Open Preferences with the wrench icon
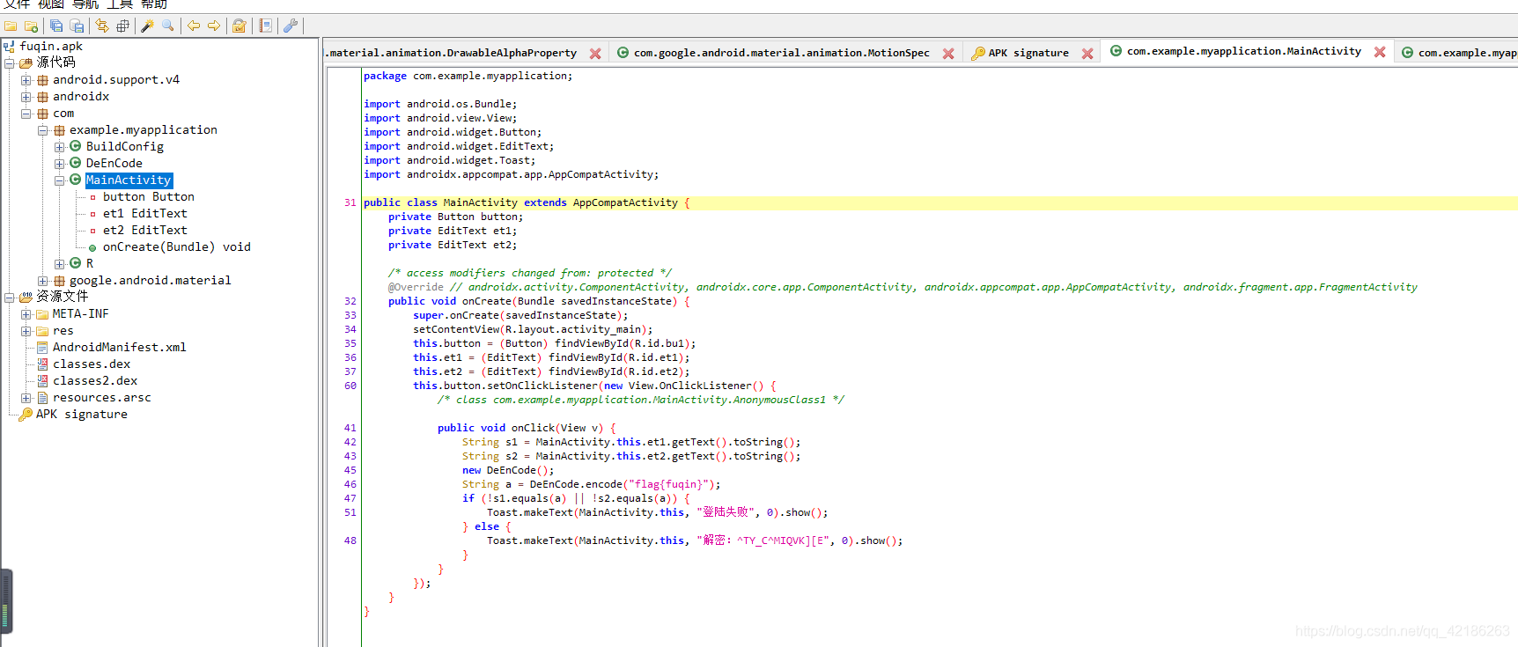This screenshot has height=647, width=1518. (x=291, y=26)
